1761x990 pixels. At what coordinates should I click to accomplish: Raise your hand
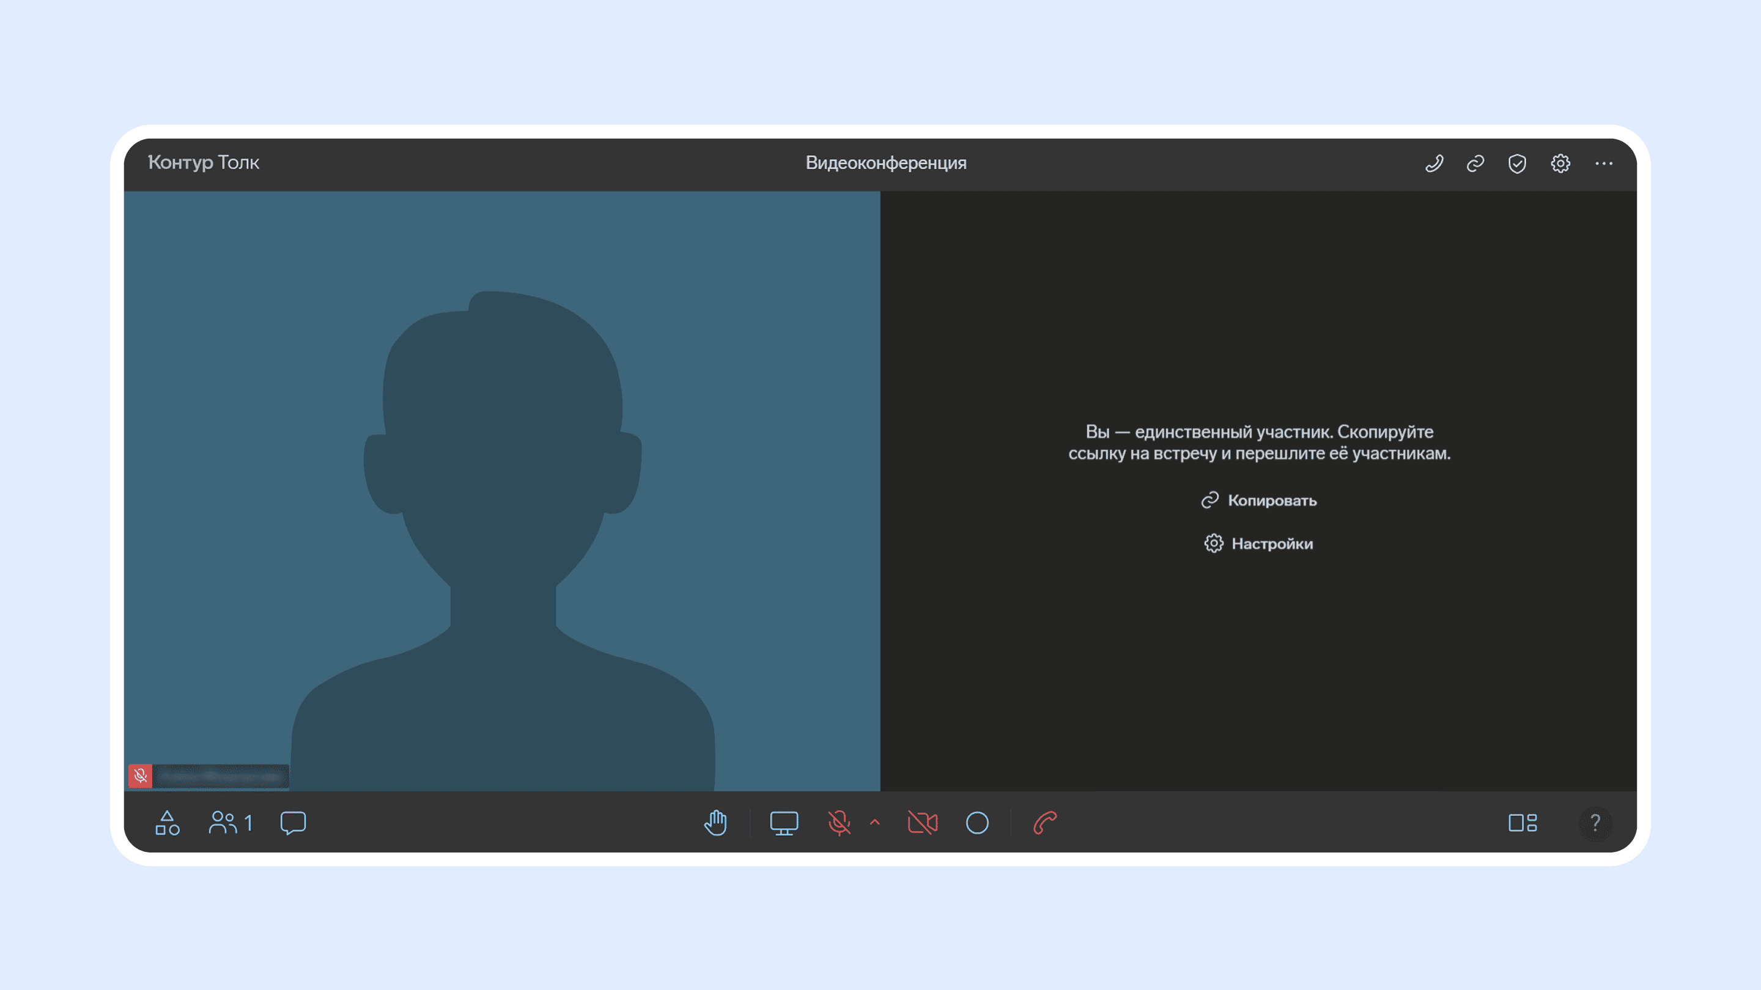[x=716, y=823]
